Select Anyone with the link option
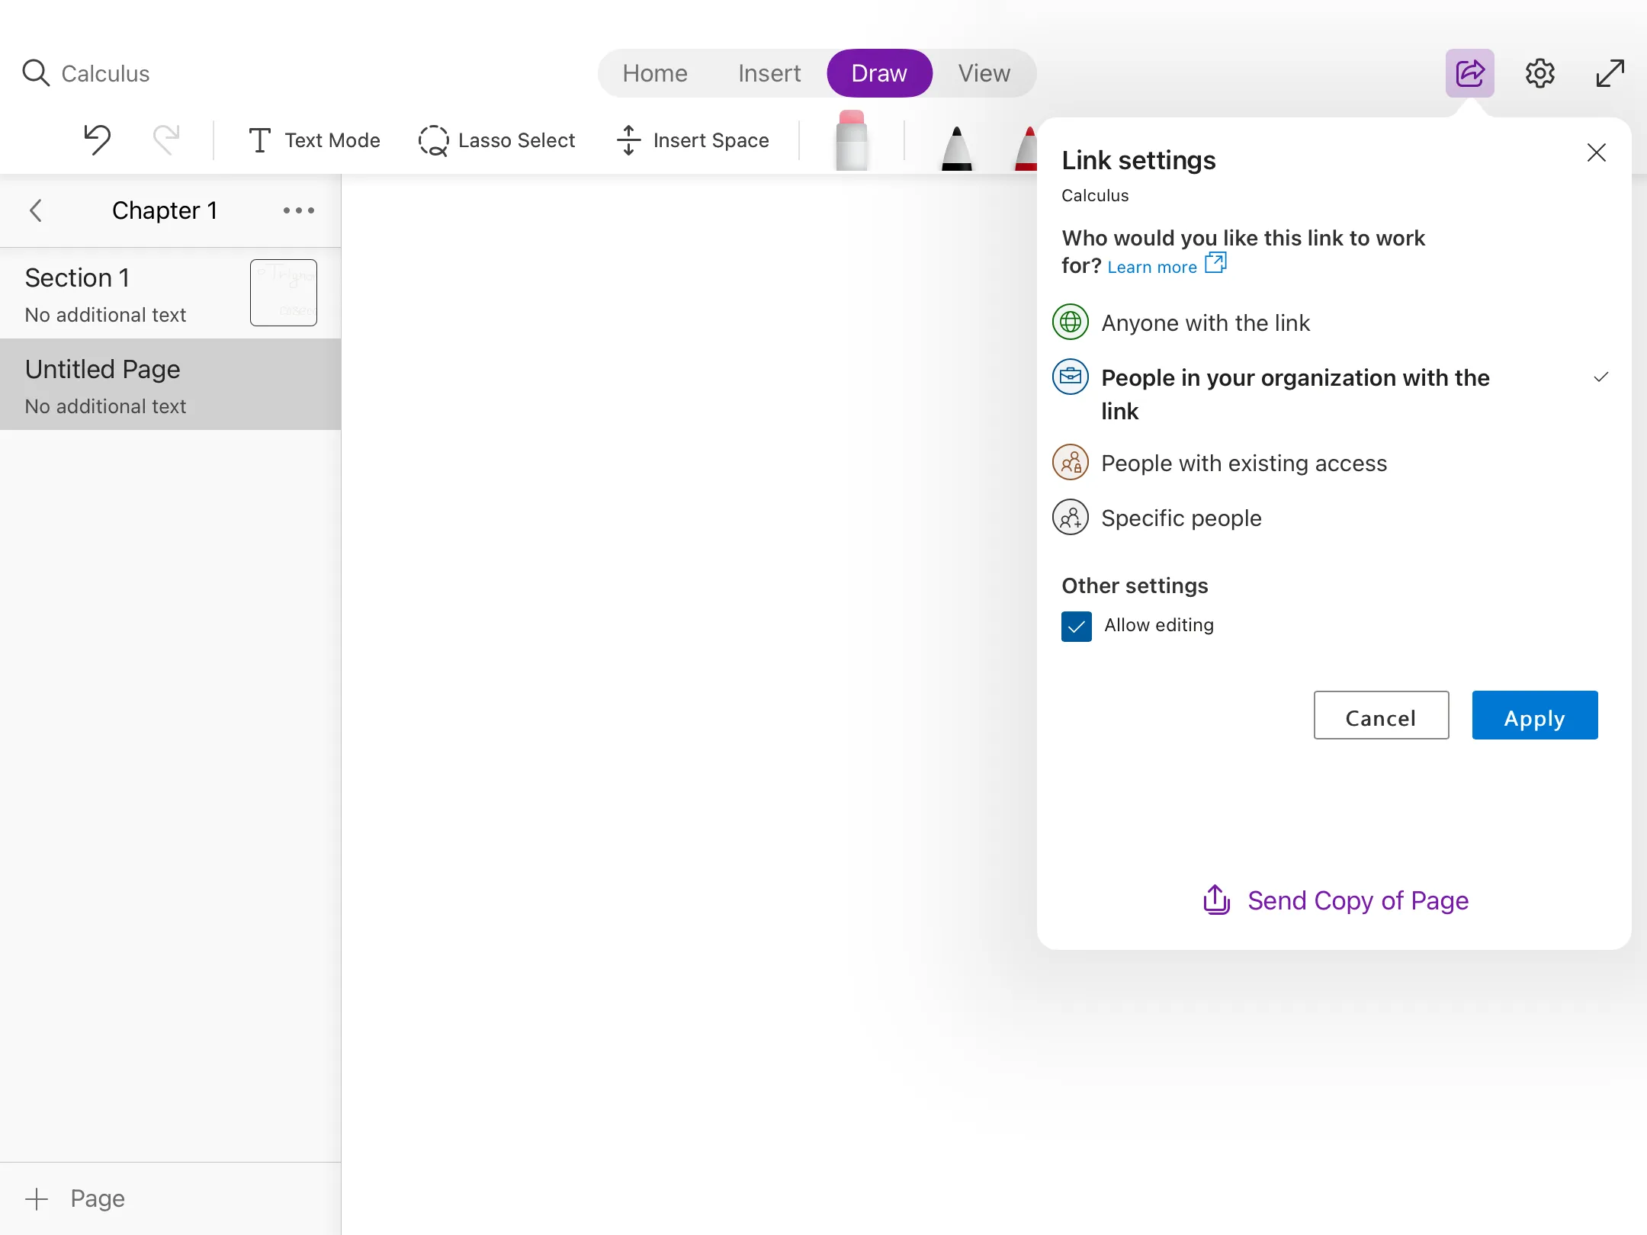 (x=1205, y=322)
